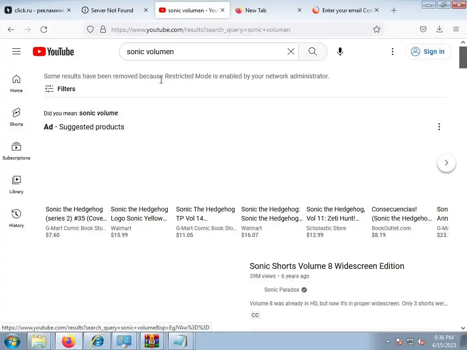The width and height of the screenshot is (467, 350).
Task: Click the page vertical scrollbar thumb
Action: coord(463,57)
